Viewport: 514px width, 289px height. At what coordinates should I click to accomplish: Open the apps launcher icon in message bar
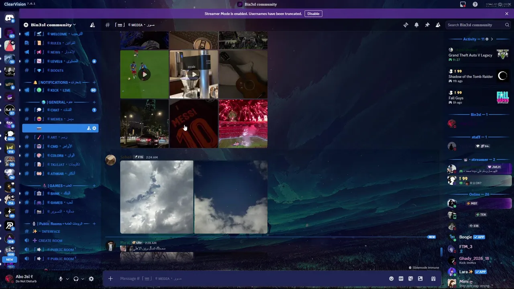tap(420, 279)
